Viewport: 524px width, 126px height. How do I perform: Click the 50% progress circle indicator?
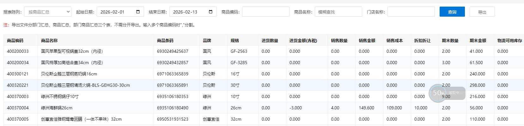[438, 93]
